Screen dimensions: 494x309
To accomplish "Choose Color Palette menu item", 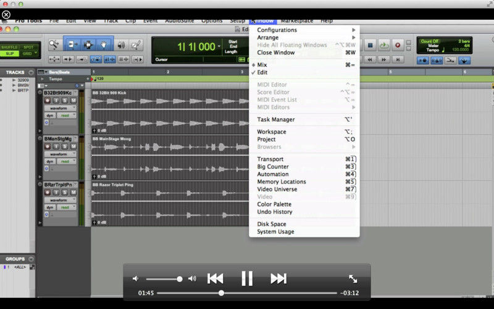I will (x=304, y=205).
